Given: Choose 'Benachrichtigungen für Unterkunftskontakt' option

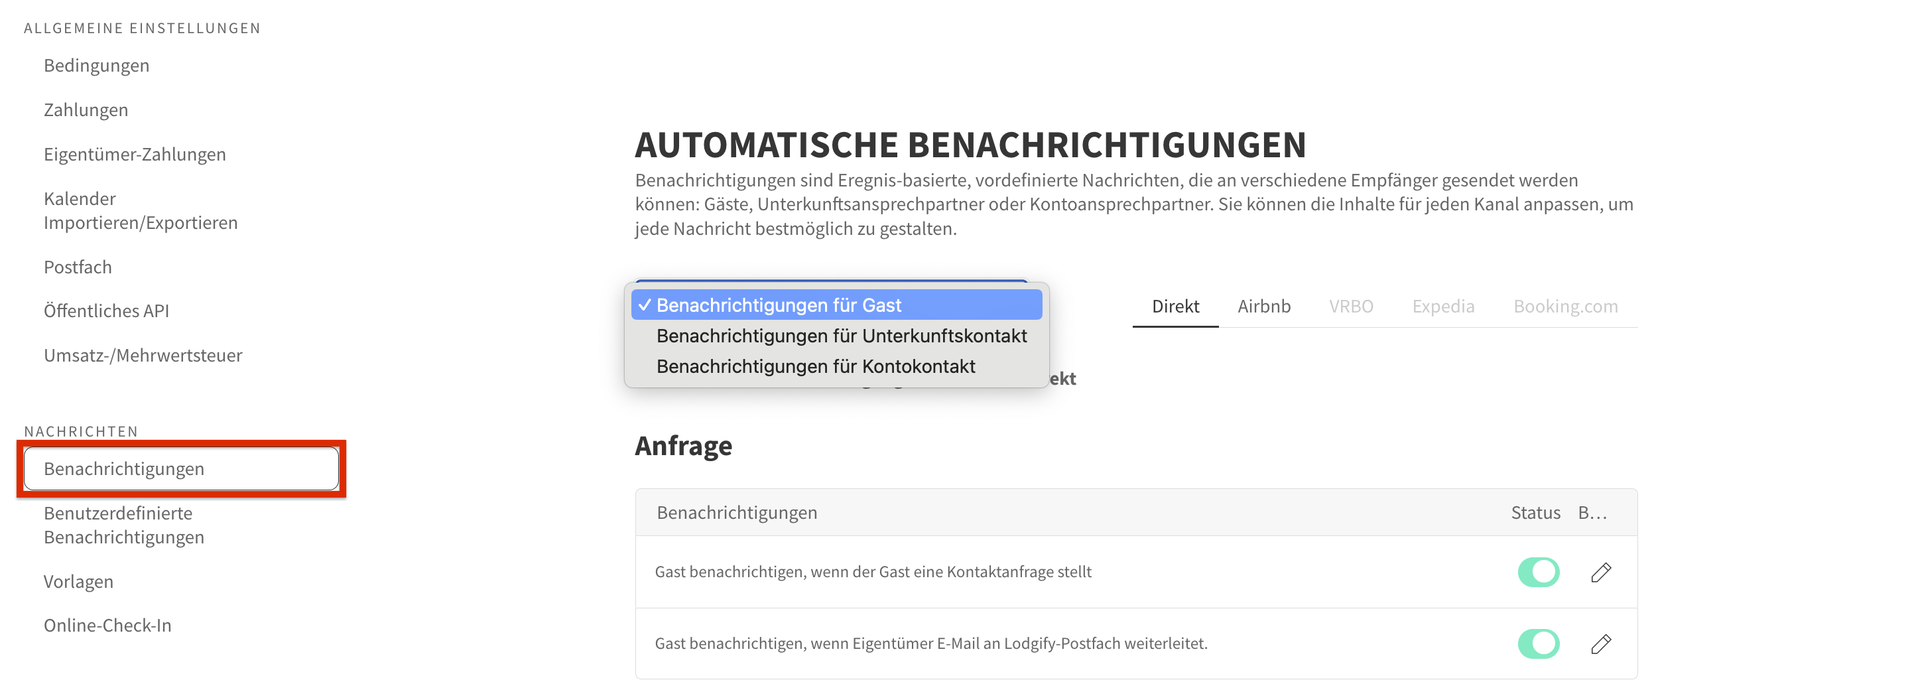Looking at the screenshot, I should click(x=842, y=335).
